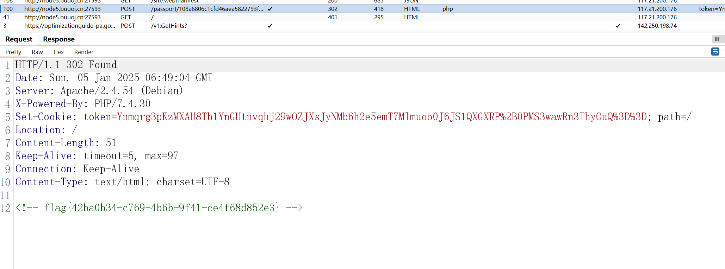Viewport: 725px width, 269px height.
Task: Select the Hex view tab
Action: point(58,52)
